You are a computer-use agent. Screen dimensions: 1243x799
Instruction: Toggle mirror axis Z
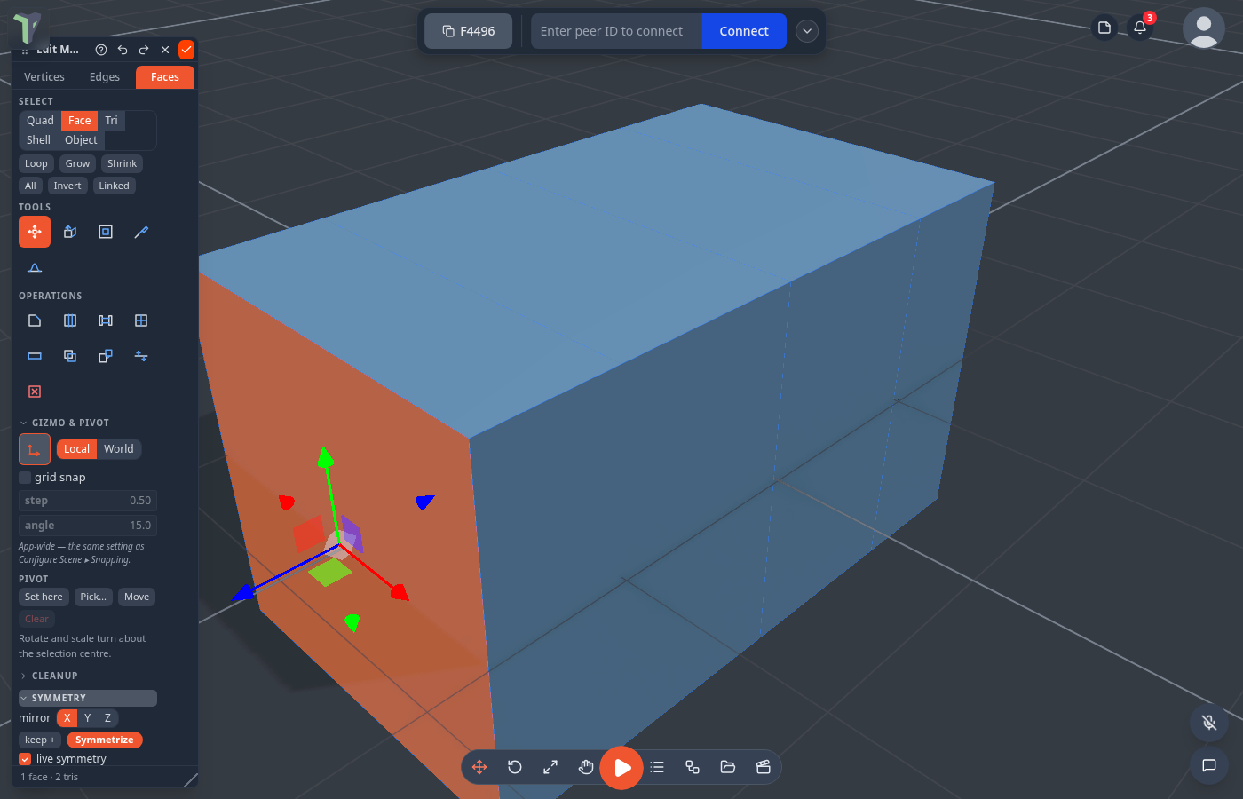pos(107,718)
